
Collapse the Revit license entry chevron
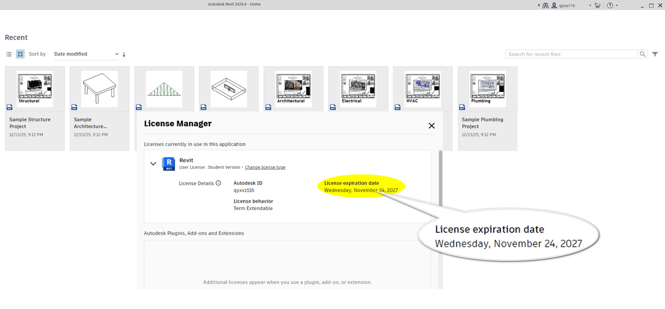pyautogui.click(x=153, y=163)
